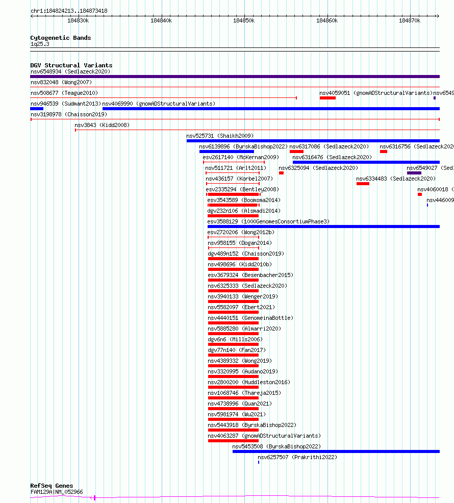The image size is (454, 503).
Task: Click nsv2800200 (Huddleston2016) label
Action: coord(249,383)
